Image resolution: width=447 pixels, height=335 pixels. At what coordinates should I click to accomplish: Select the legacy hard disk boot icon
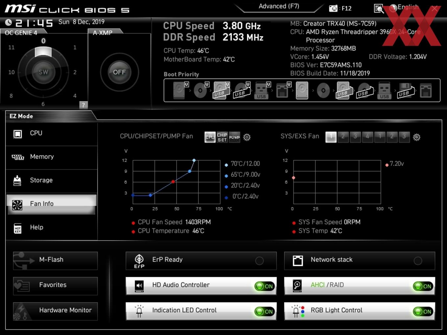[302, 90]
